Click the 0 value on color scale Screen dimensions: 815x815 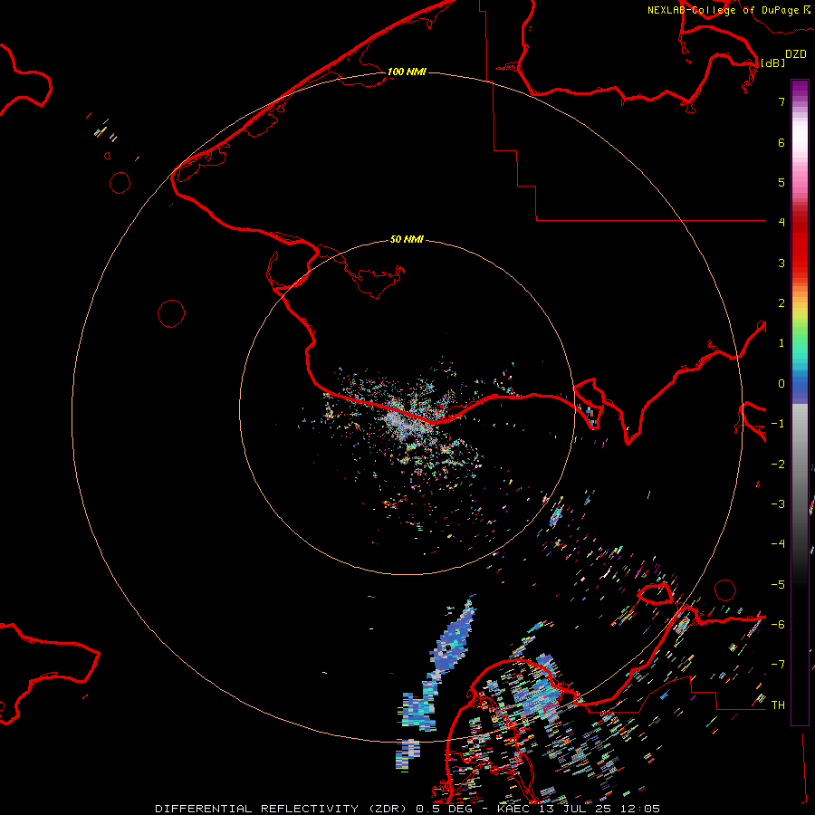tap(781, 384)
